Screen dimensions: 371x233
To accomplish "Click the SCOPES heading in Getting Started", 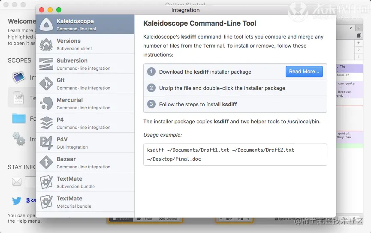I will coord(19,60).
